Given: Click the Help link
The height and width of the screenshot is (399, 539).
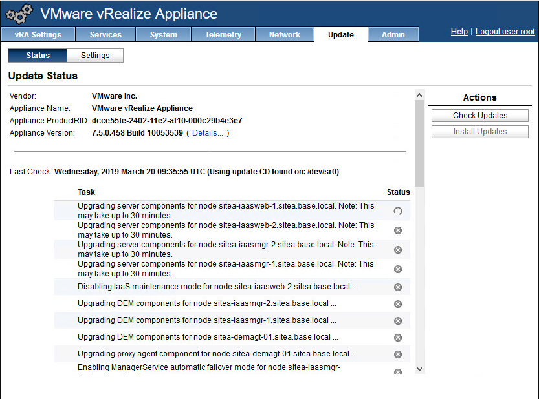Looking at the screenshot, I should (x=459, y=32).
